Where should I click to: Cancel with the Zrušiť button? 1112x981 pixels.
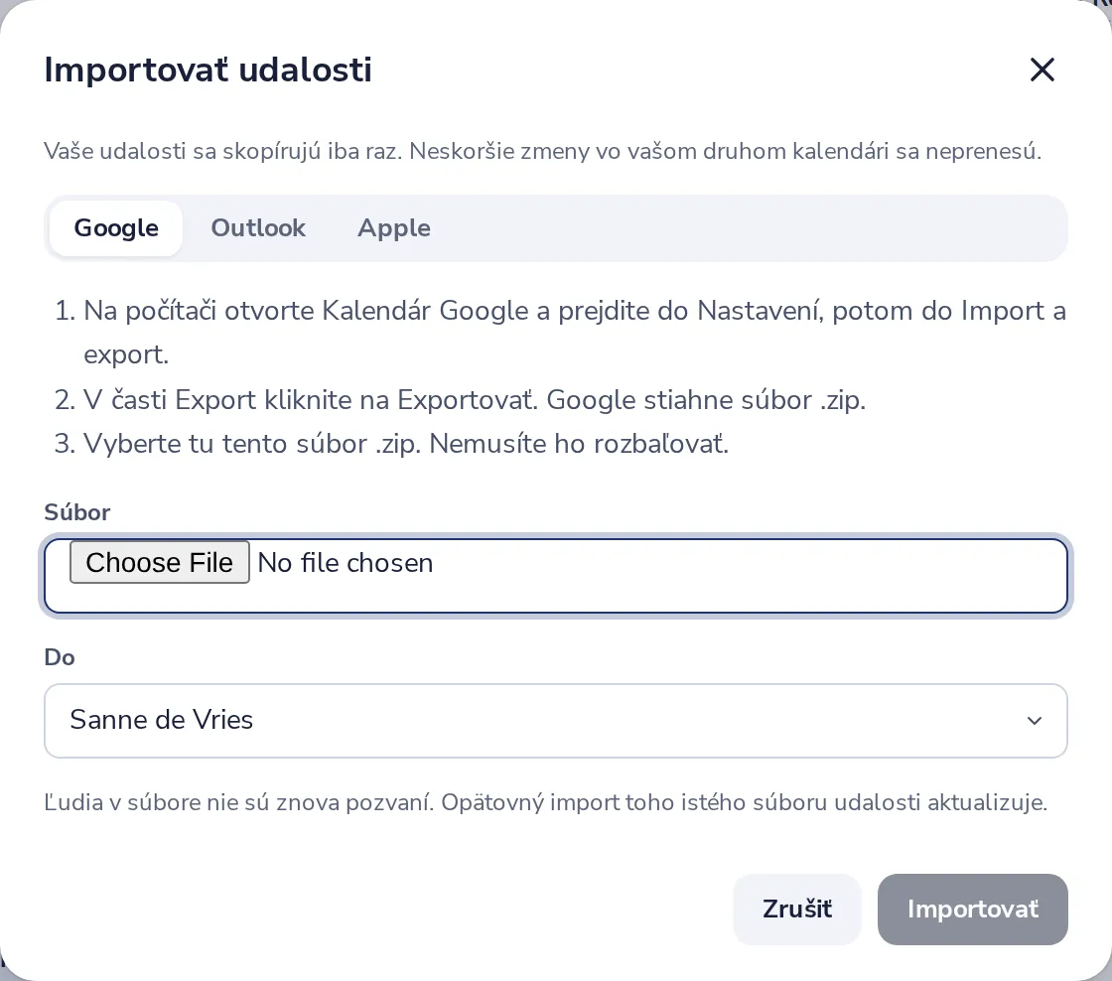point(797,909)
